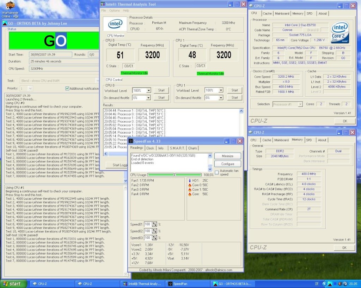Open the Info tab in SpeedFan
This screenshot has height=288, width=361.
pyautogui.click(x=161, y=148)
